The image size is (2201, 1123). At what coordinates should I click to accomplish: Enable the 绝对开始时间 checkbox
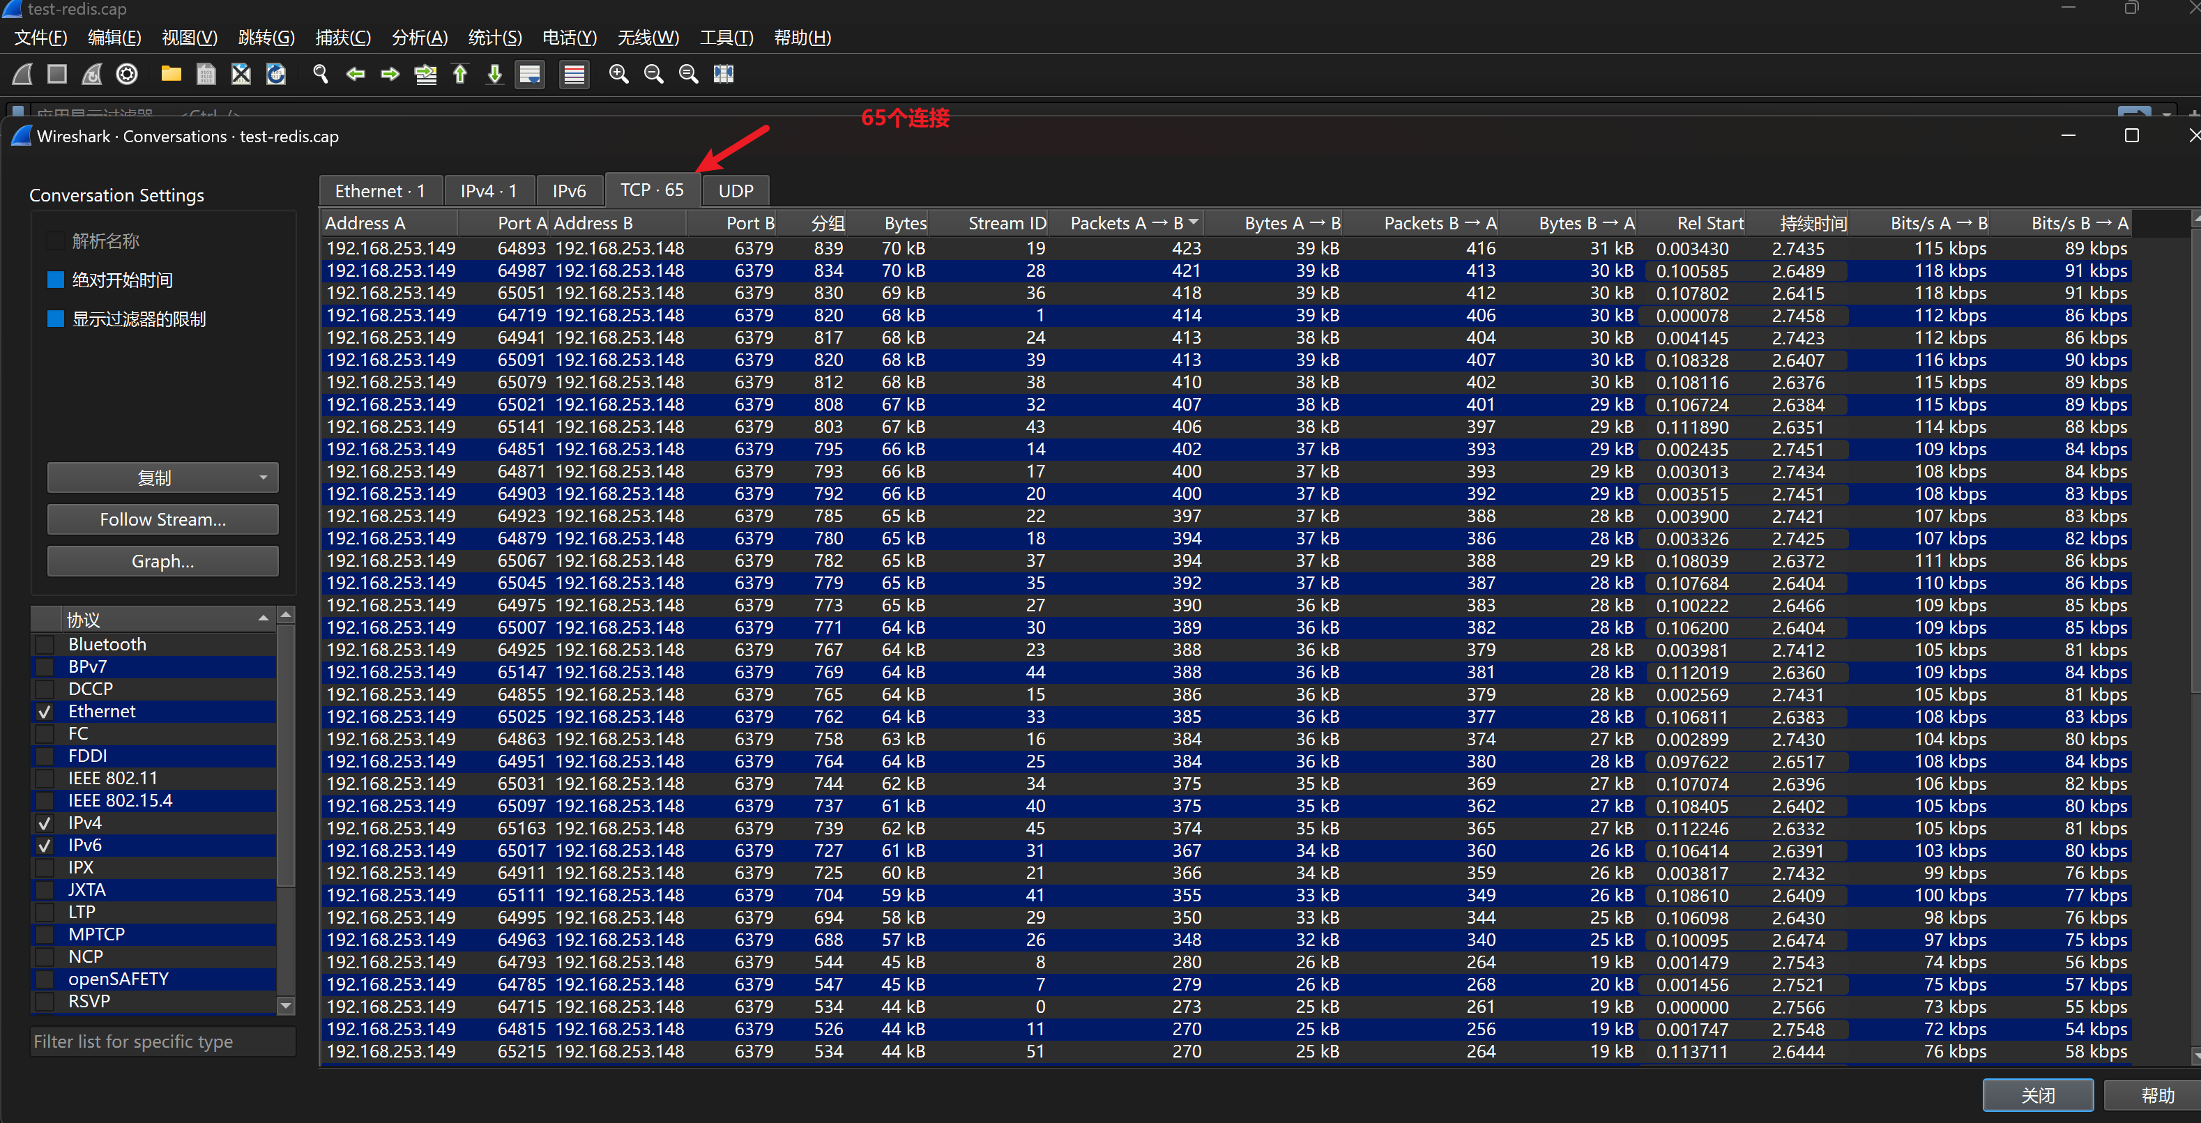(x=56, y=280)
